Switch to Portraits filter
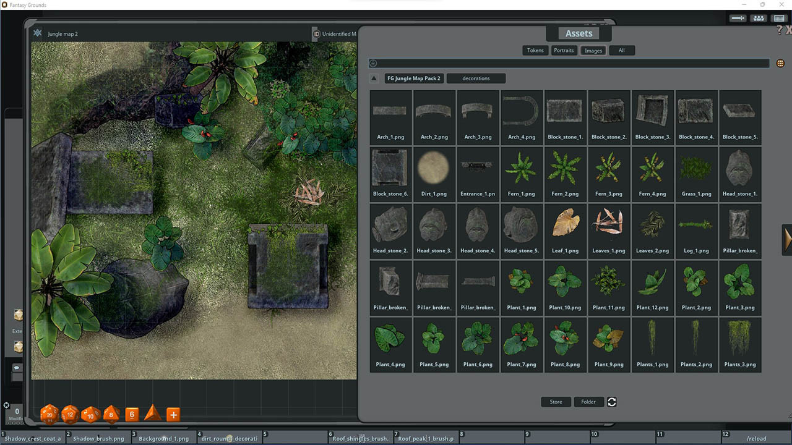The width and height of the screenshot is (792, 445). pyautogui.click(x=564, y=51)
